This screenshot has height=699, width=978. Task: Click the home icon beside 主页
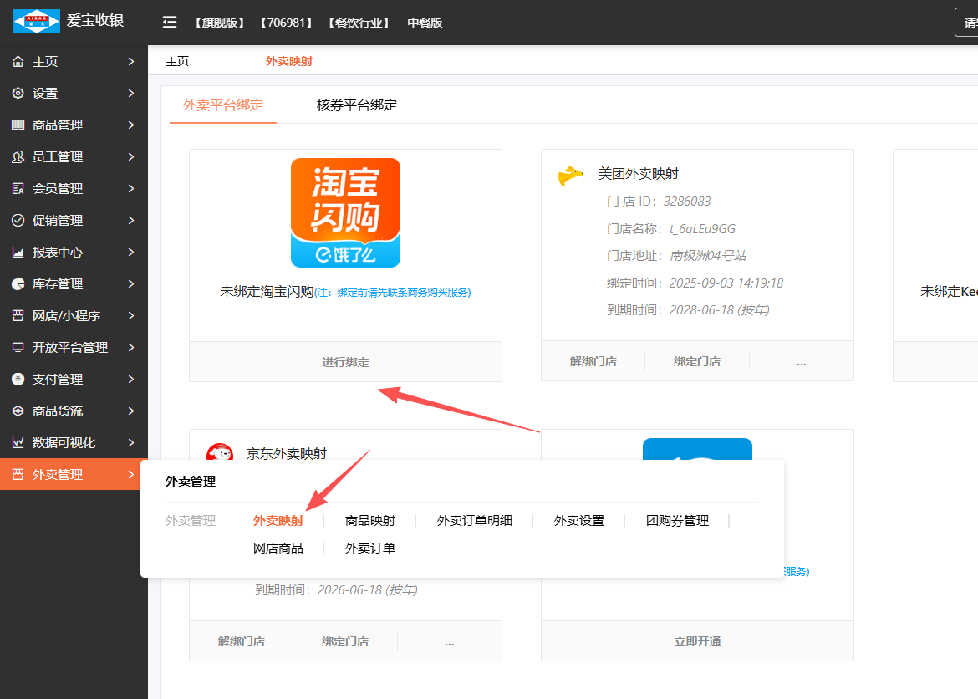click(x=18, y=62)
